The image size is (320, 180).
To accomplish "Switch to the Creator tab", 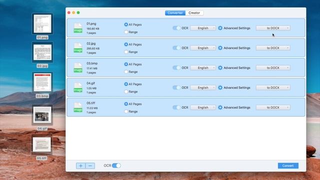I will coord(194,13).
